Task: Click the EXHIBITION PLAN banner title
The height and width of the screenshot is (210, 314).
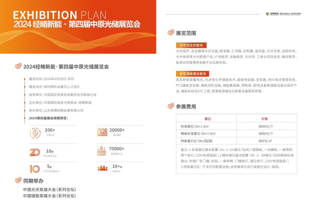Action: (60, 15)
